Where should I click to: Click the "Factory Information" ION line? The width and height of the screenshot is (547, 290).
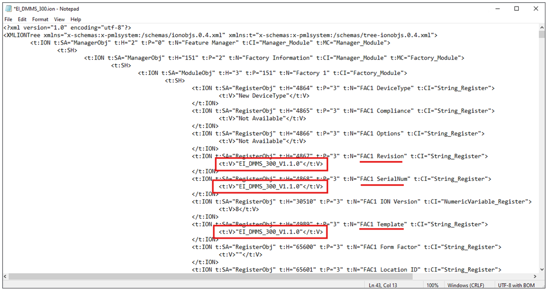point(274,58)
